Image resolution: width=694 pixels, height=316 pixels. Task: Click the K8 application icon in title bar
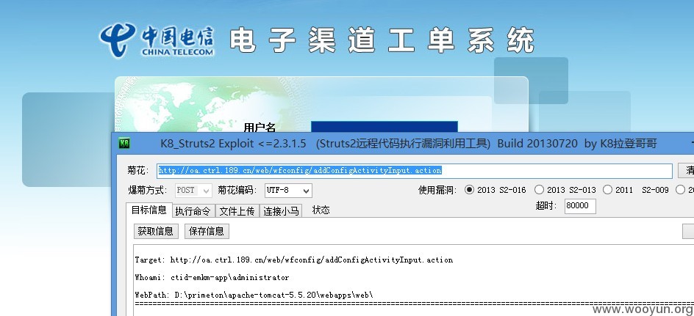point(124,144)
